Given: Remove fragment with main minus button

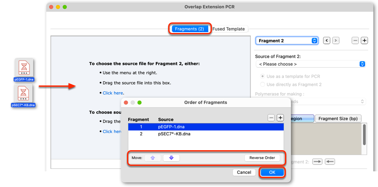Looking at the screenshot, I should click(x=355, y=41).
